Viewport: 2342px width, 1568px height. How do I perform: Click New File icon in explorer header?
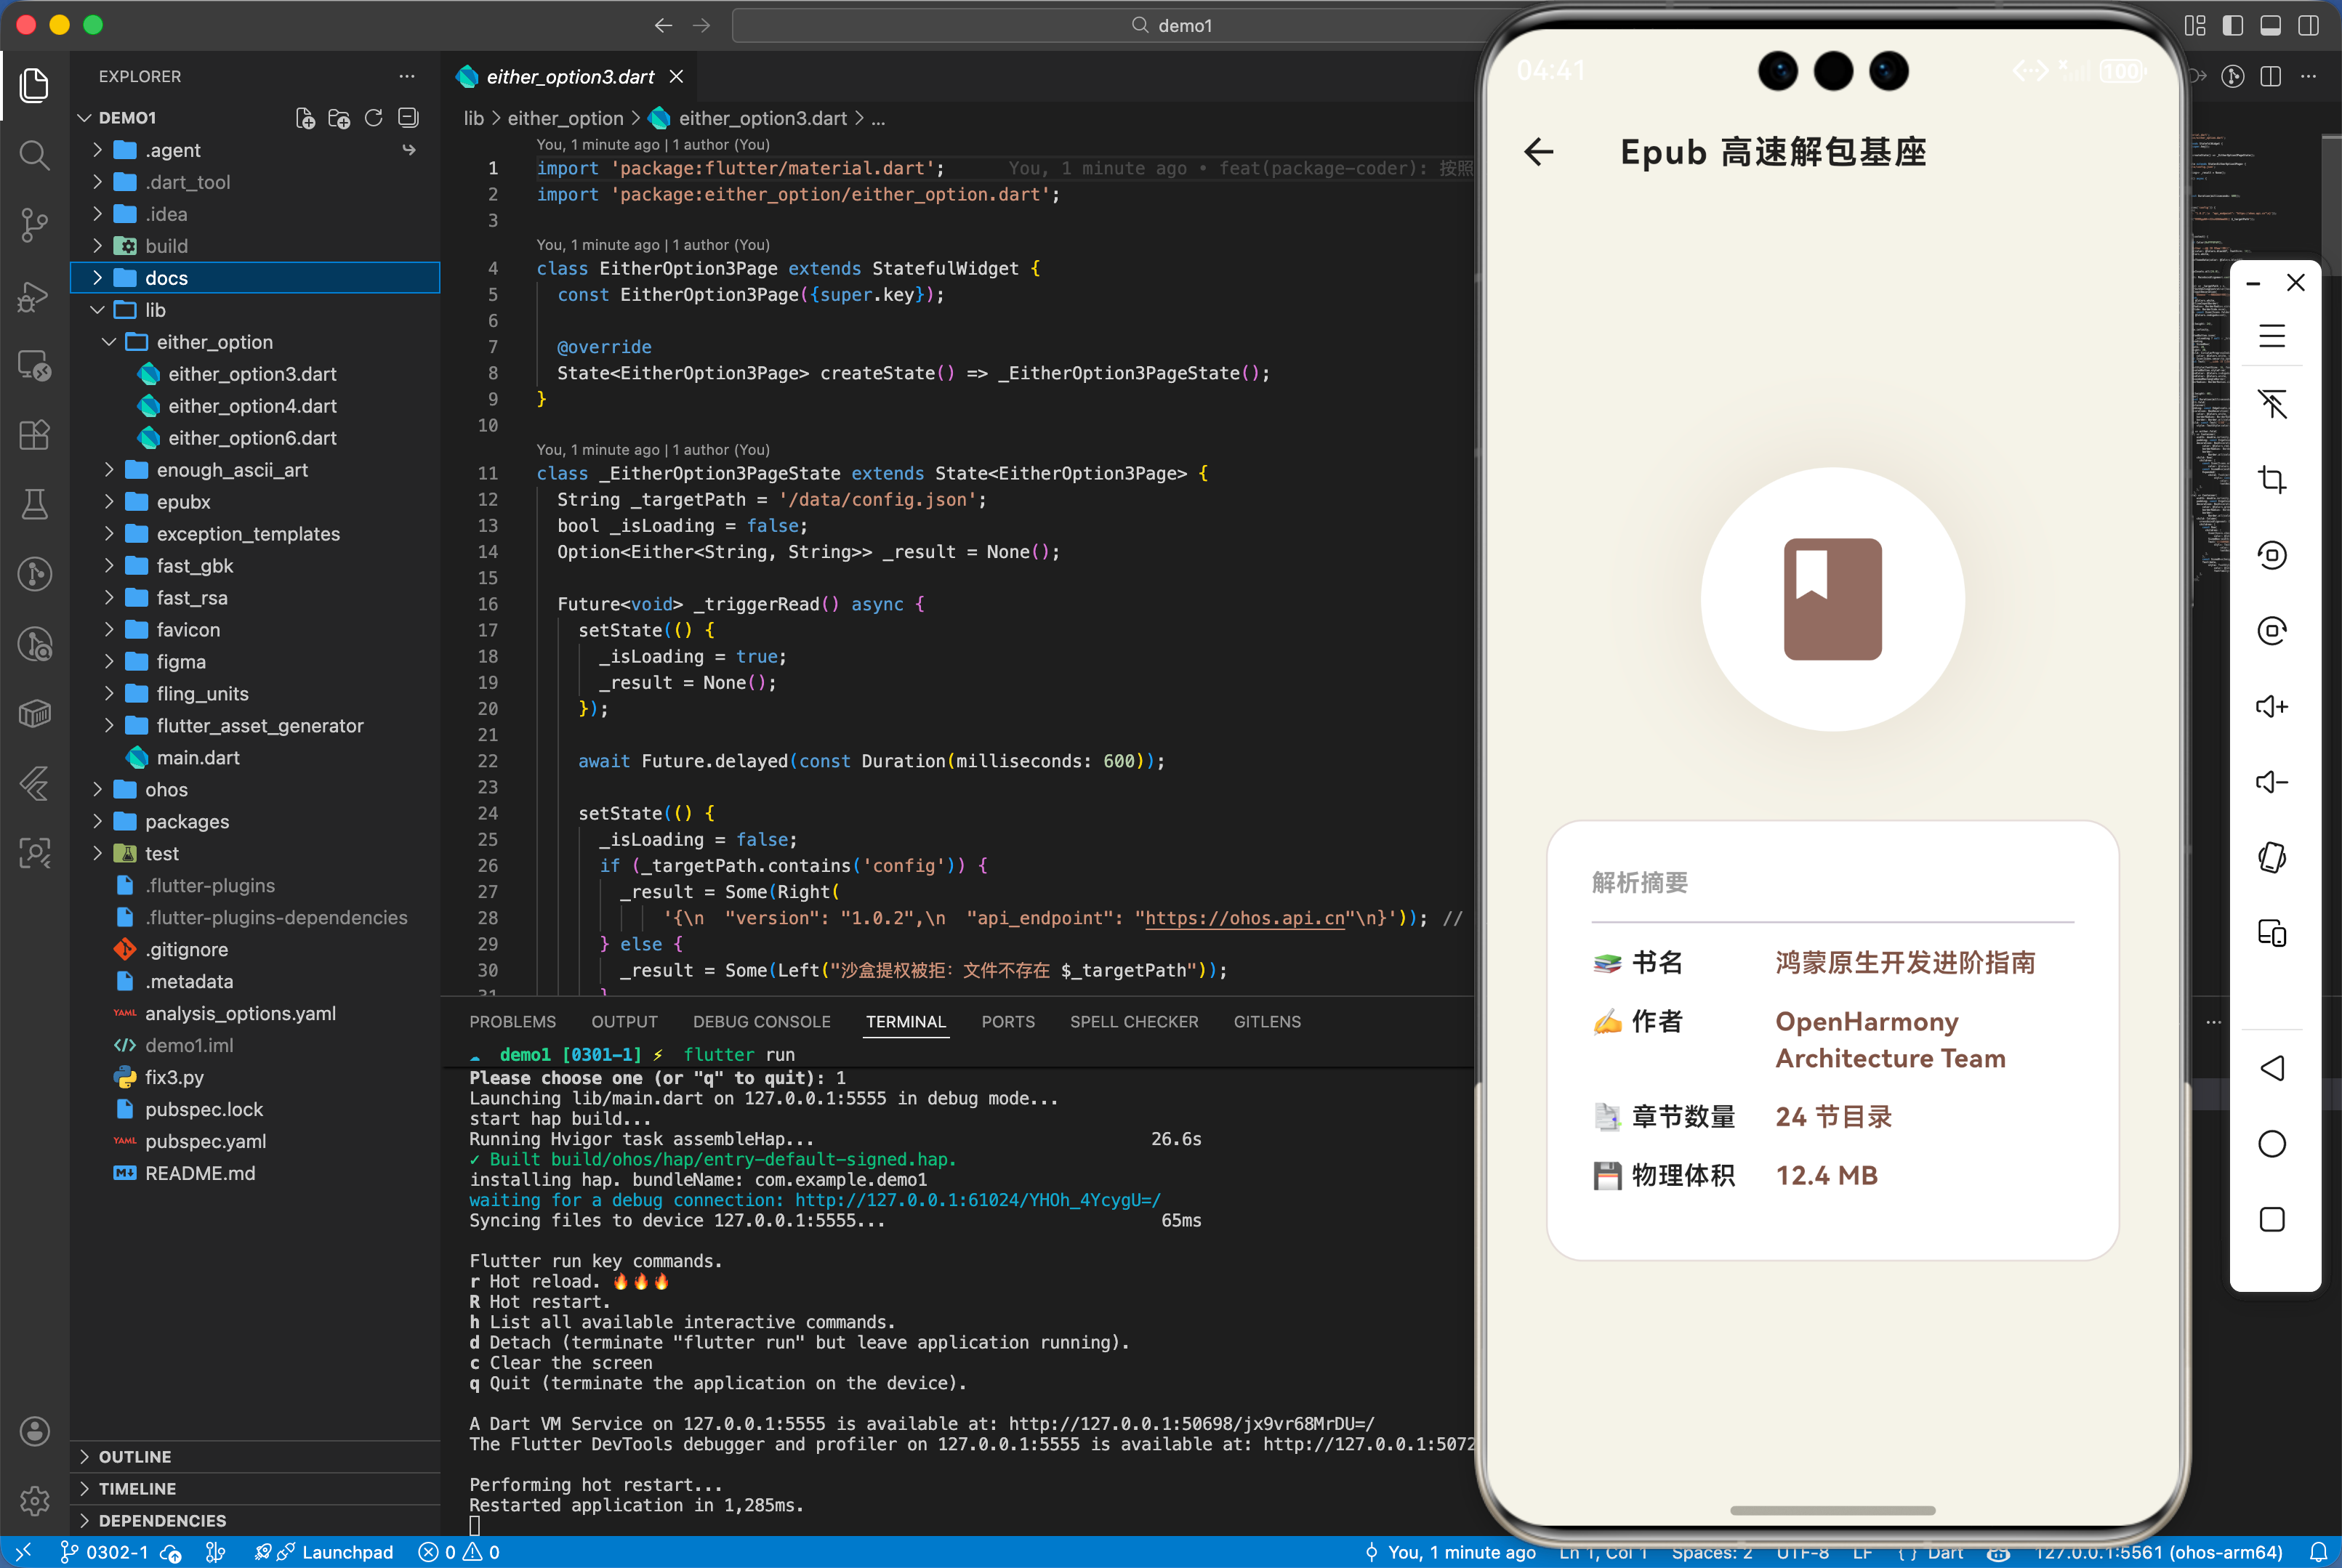click(305, 118)
